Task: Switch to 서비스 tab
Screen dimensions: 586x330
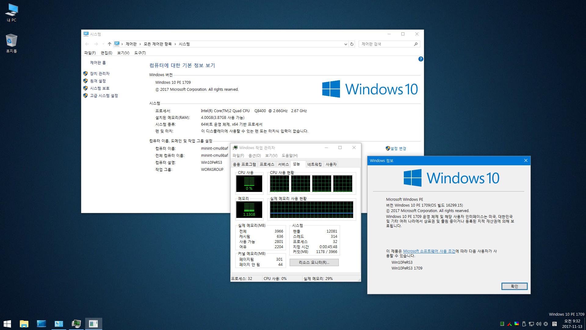Action: click(284, 164)
